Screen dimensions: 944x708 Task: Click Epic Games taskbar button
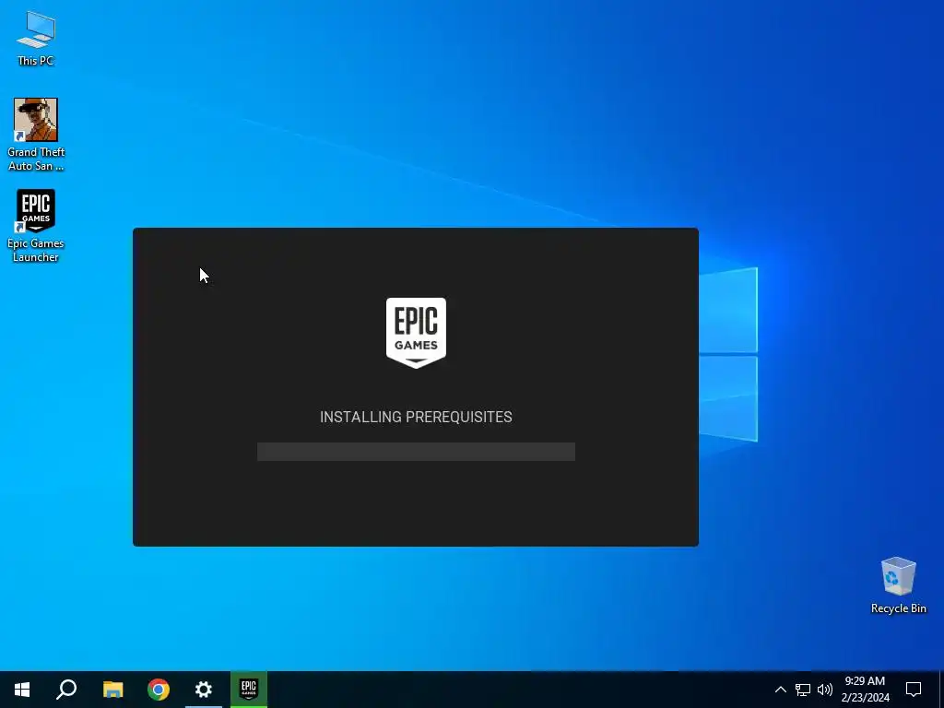tap(249, 690)
